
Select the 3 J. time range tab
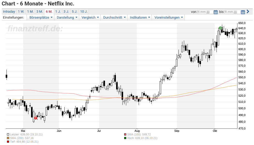pyautogui.click(x=66, y=11)
